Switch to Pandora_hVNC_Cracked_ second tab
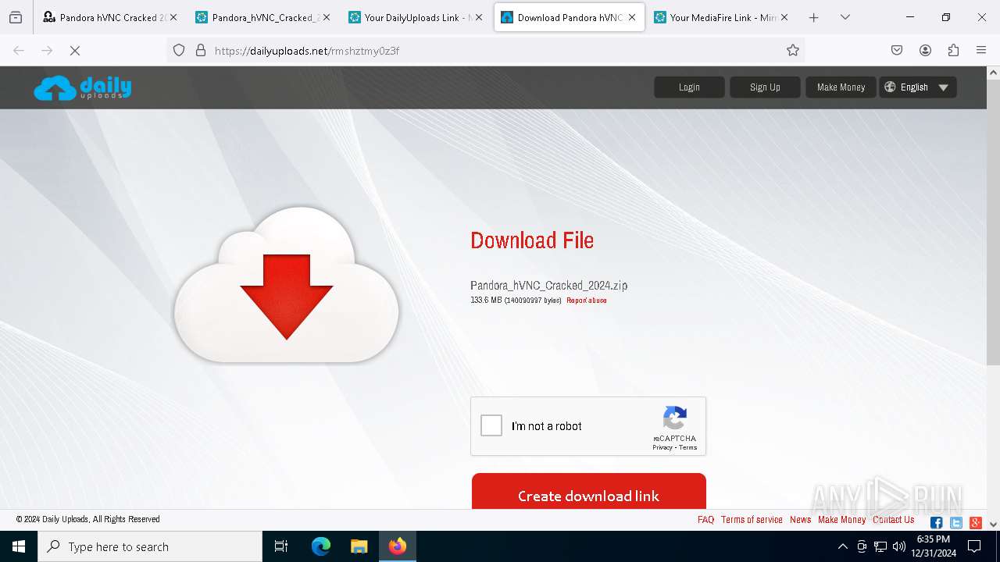This screenshot has width=1000, height=562. [262, 17]
